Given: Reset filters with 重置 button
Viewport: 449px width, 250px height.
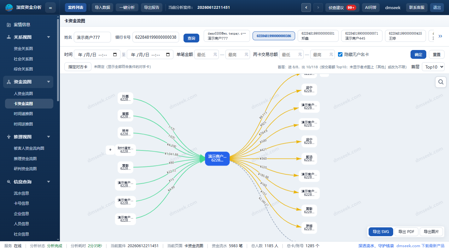Looking at the screenshot, I should pyautogui.click(x=437, y=54).
